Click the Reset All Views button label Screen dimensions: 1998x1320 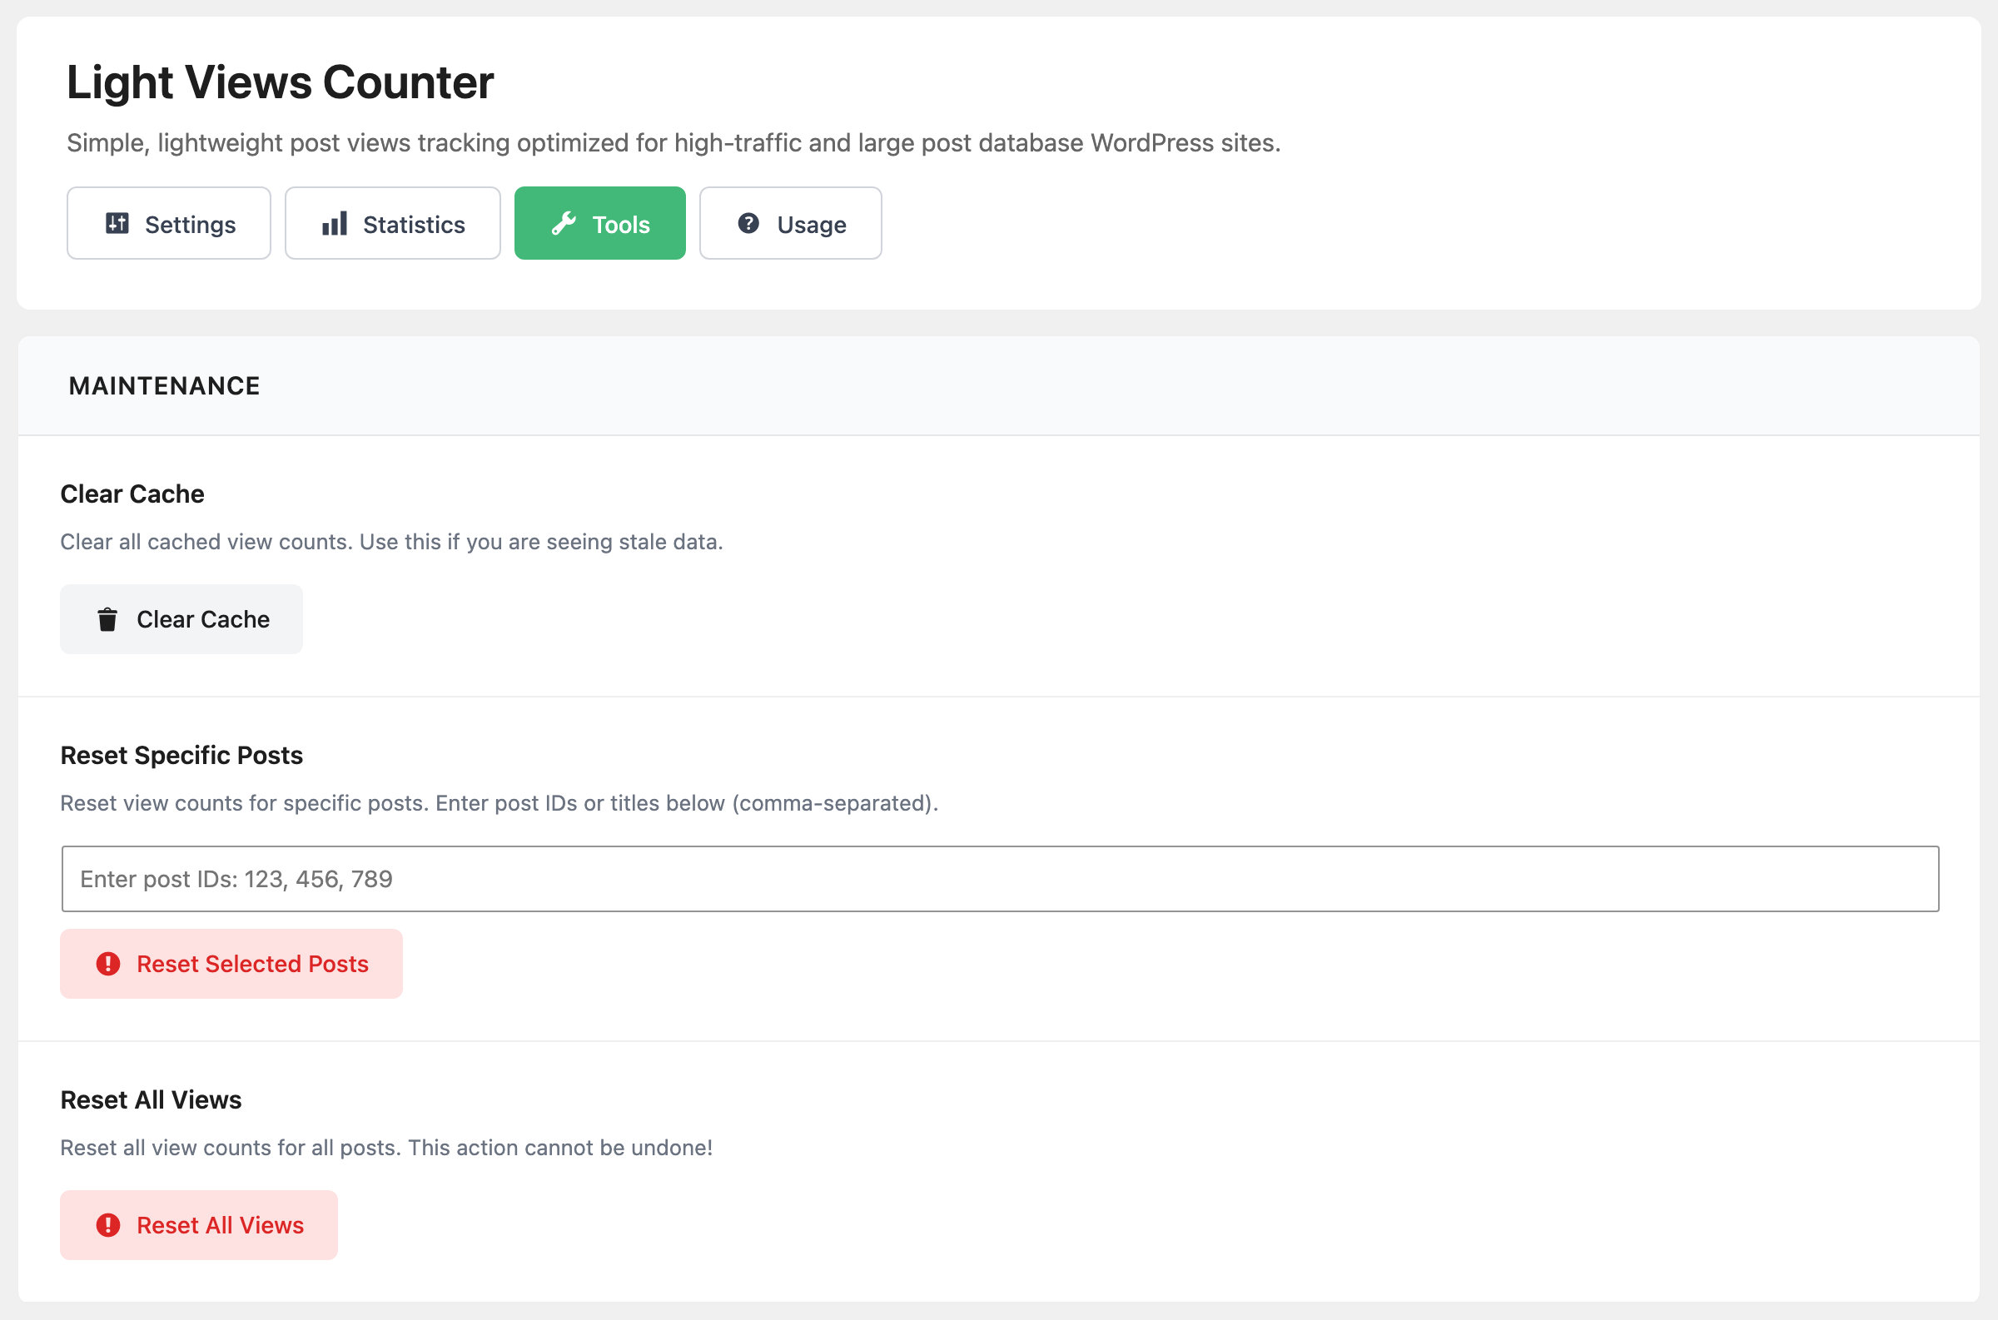click(221, 1225)
